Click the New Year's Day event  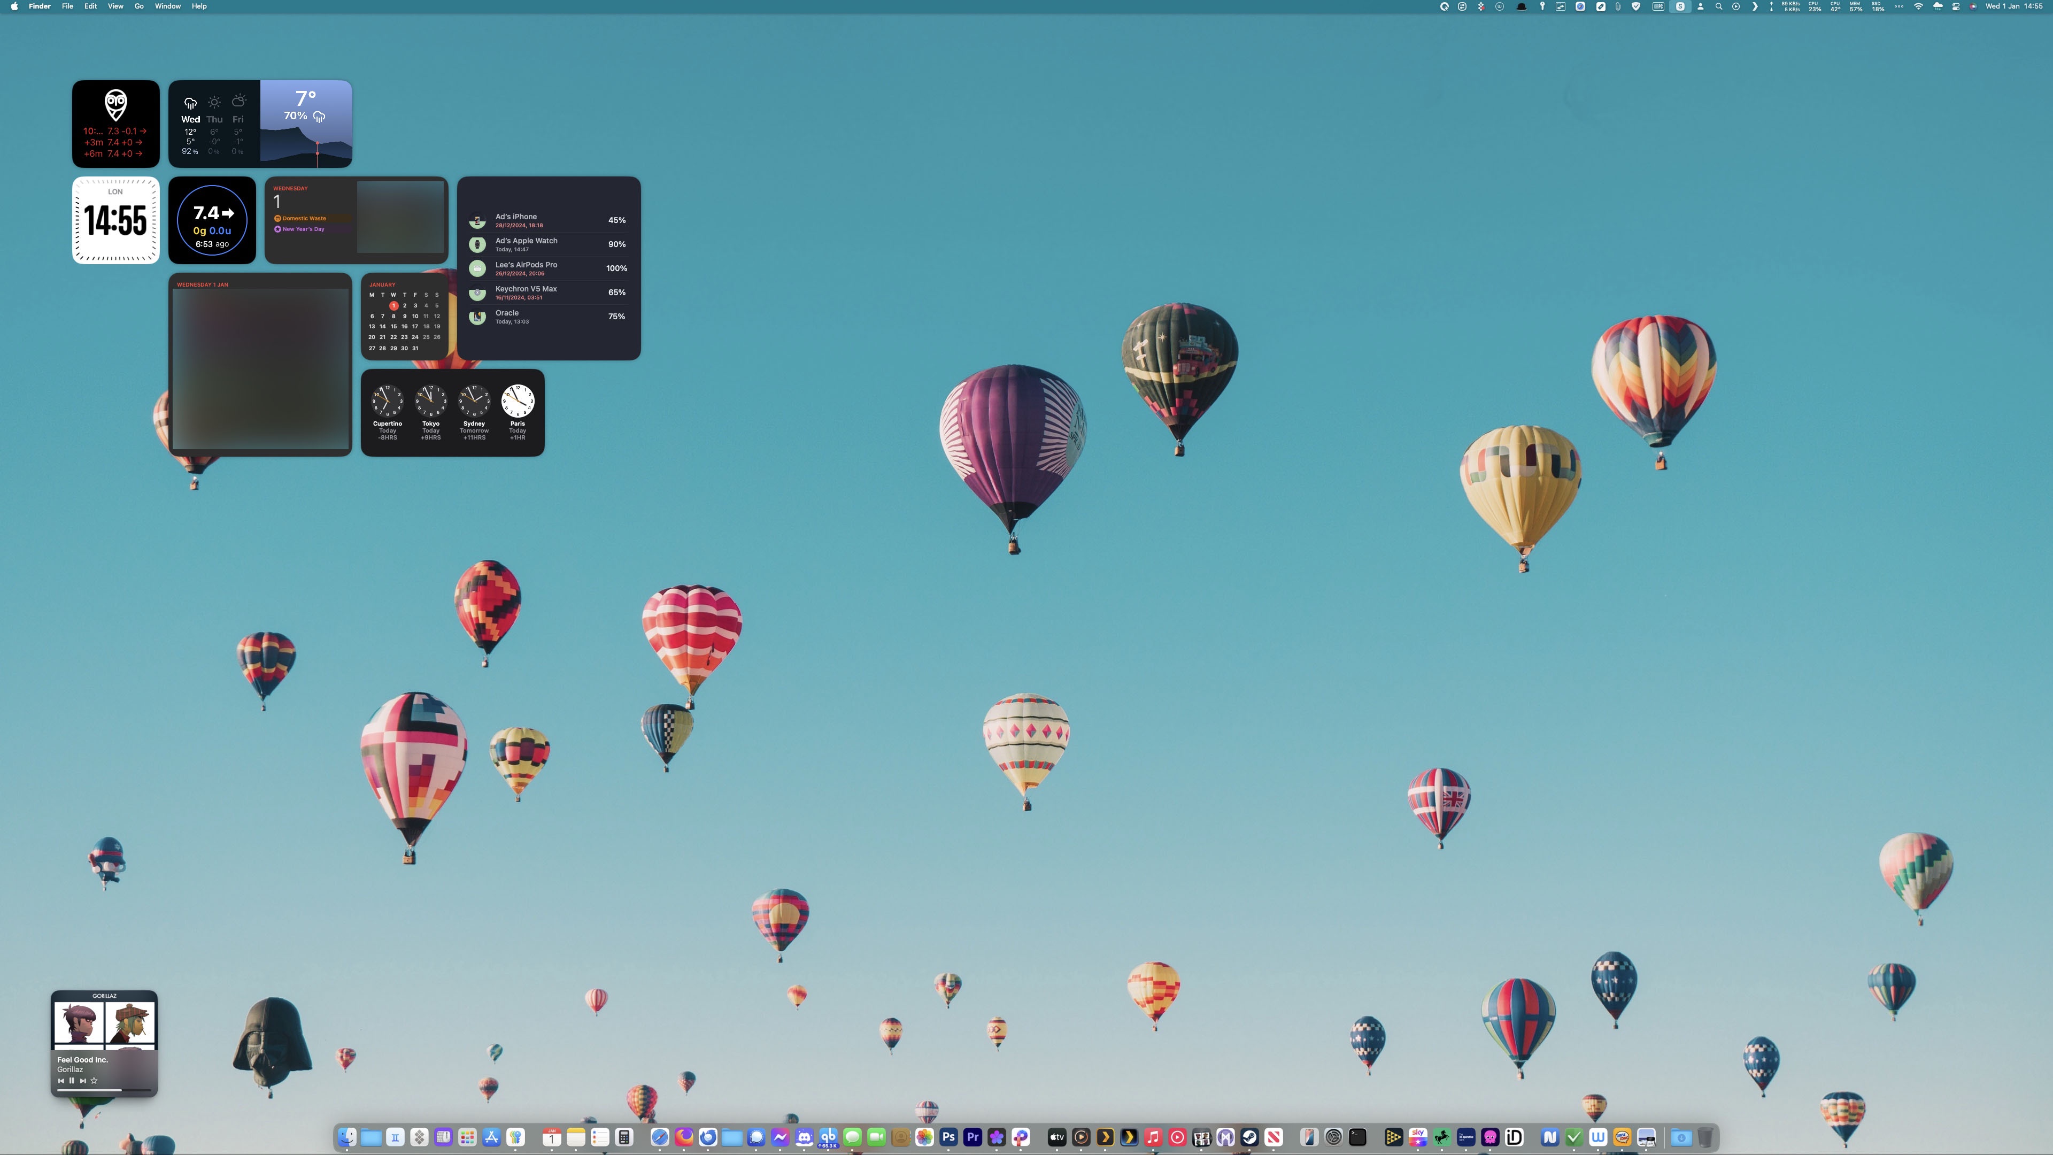click(303, 229)
